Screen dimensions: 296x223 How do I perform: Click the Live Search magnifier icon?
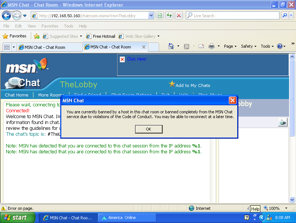point(285,15)
